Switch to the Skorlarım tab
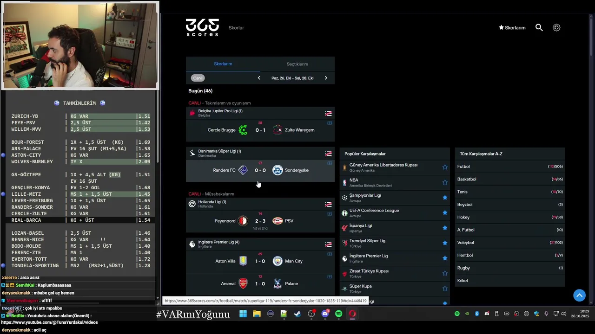Image resolution: width=595 pixels, height=334 pixels. [223, 64]
